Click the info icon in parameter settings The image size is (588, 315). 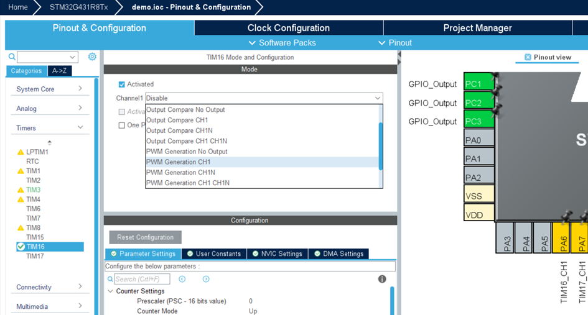[x=382, y=279]
